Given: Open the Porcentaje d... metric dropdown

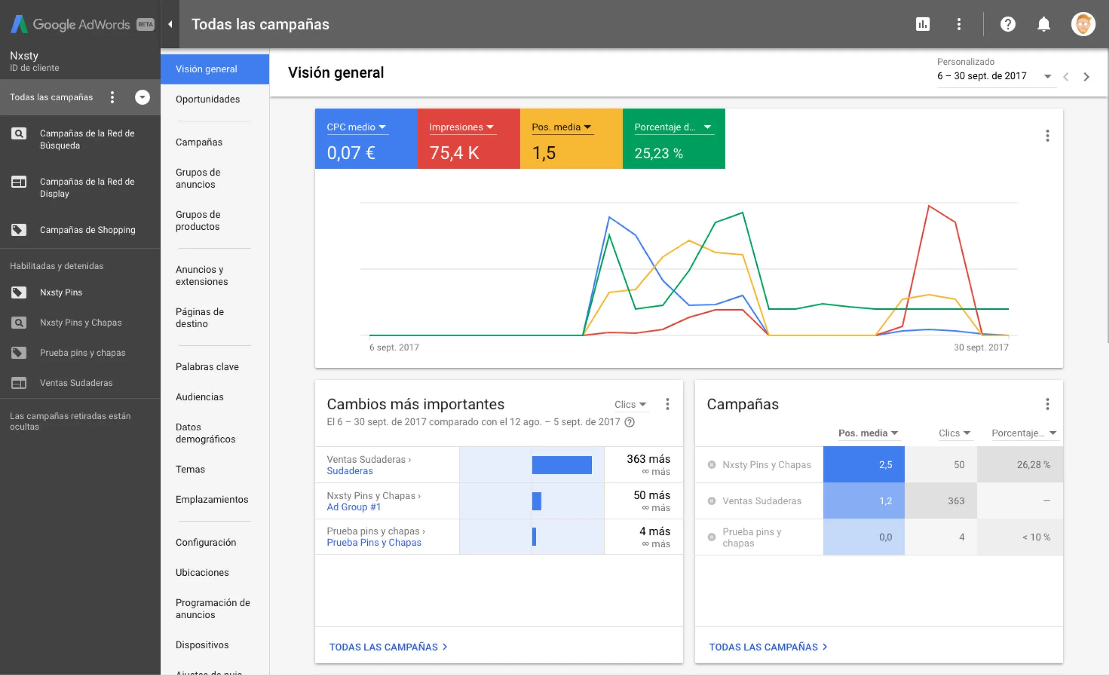Looking at the screenshot, I should coord(673,127).
